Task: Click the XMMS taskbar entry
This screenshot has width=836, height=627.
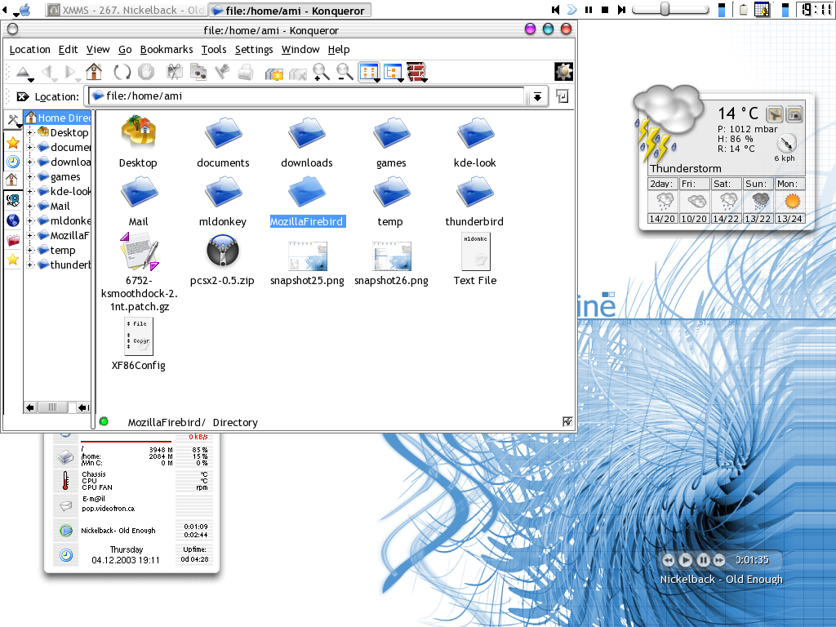Action: click(x=126, y=10)
